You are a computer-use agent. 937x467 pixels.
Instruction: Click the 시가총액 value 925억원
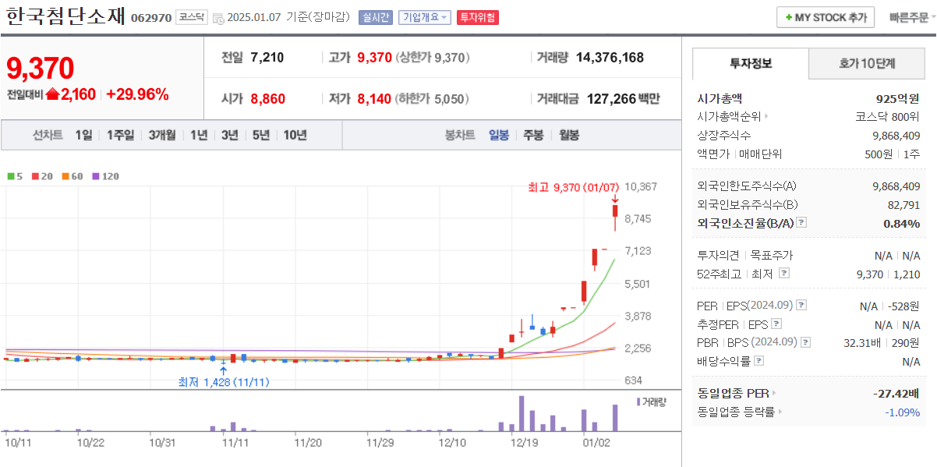click(898, 99)
